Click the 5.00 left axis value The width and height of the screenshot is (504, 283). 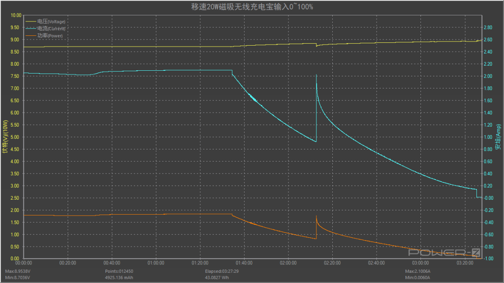15,137
